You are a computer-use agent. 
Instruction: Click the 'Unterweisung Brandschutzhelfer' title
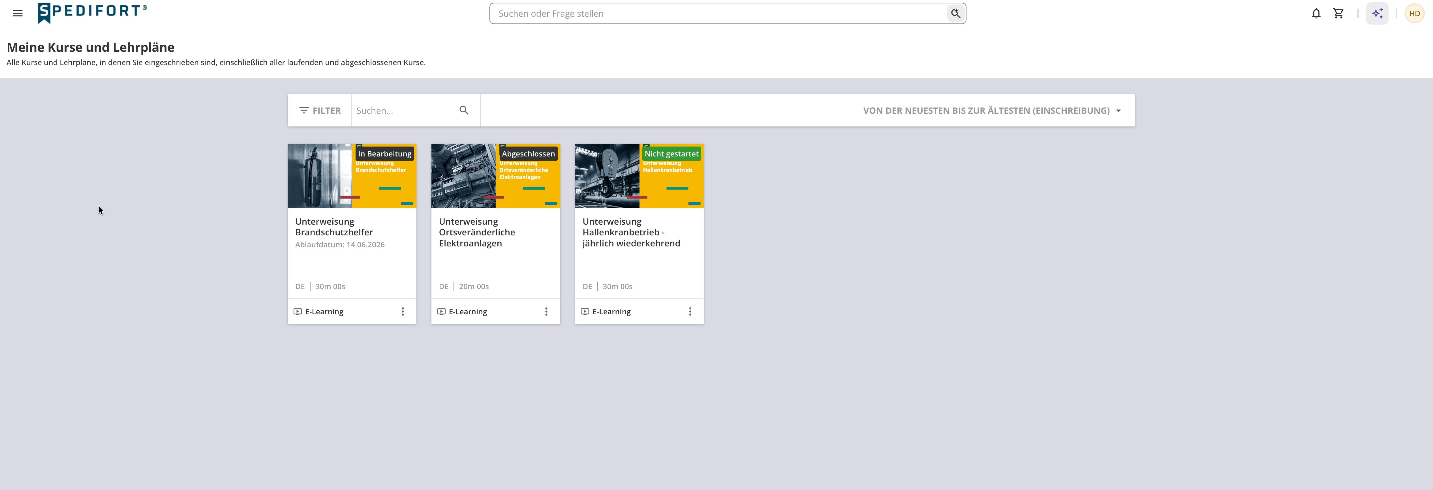(x=334, y=227)
